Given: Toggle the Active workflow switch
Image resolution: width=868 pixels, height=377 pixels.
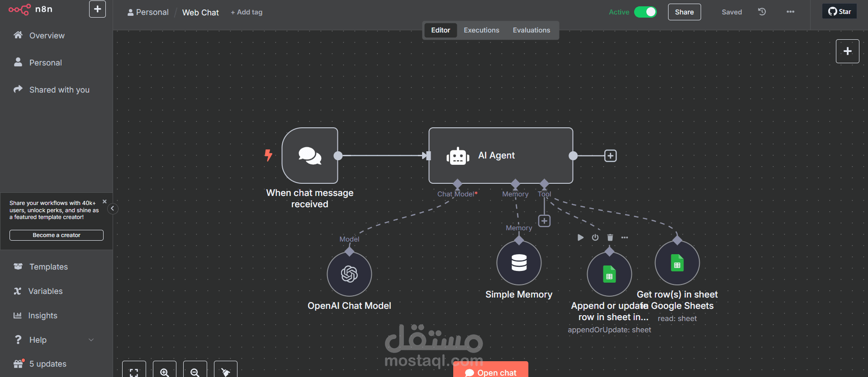Looking at the screenshot, I should tap(645, 12).
